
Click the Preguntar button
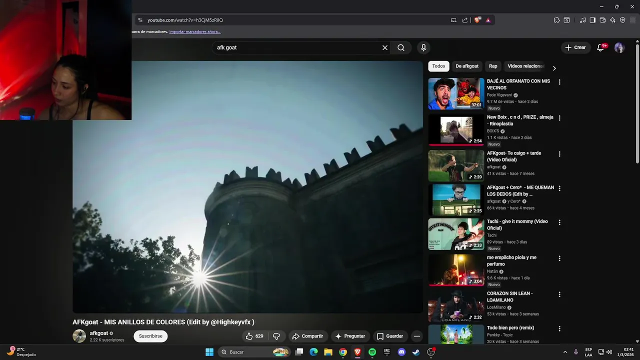[x=350, y=336]
